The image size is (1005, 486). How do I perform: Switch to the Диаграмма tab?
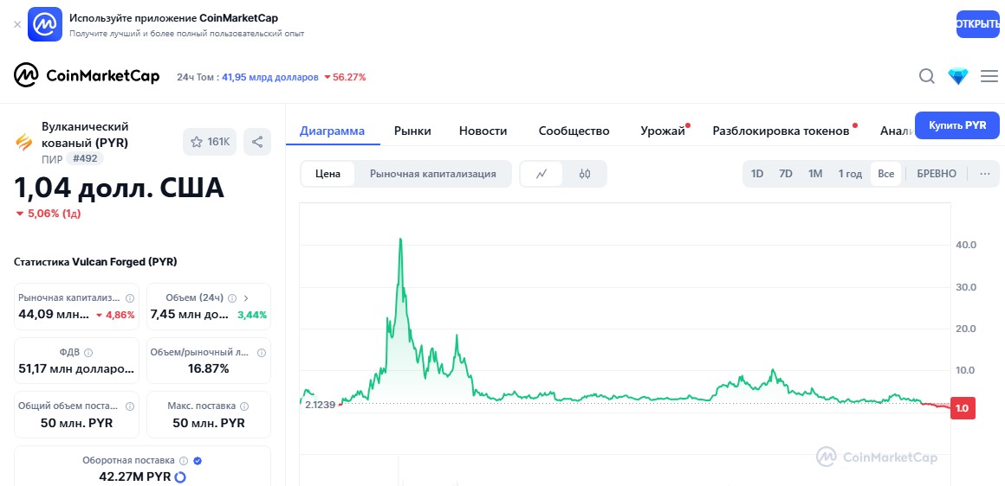click(x=332, y=131)
